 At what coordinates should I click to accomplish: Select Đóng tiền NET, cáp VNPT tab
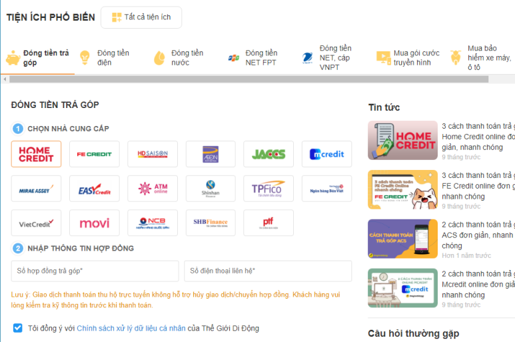tap(327, 58)
